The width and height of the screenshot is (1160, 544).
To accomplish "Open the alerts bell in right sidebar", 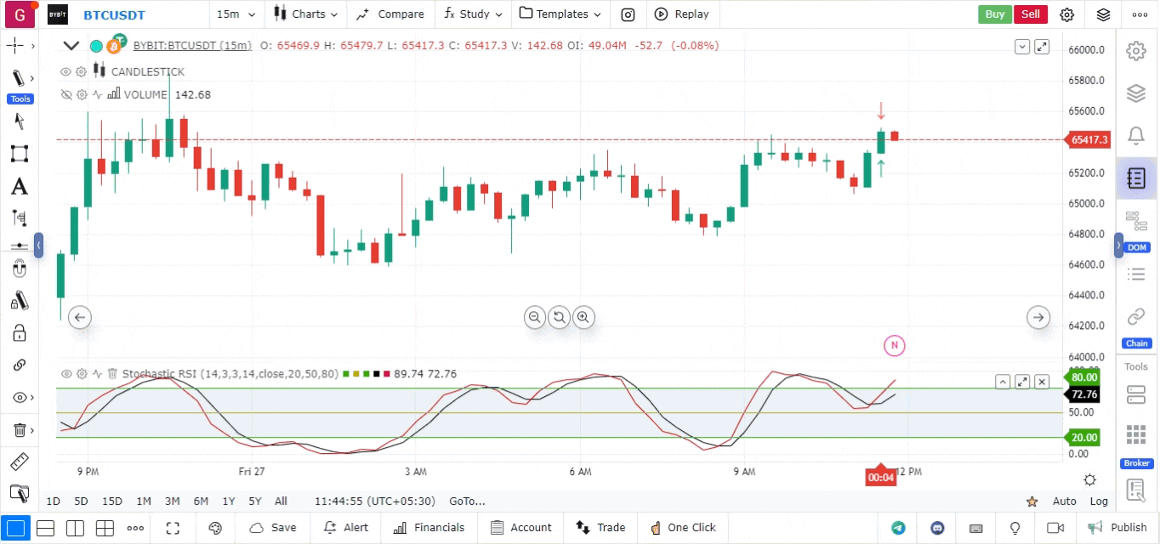I will [1135, 135].
